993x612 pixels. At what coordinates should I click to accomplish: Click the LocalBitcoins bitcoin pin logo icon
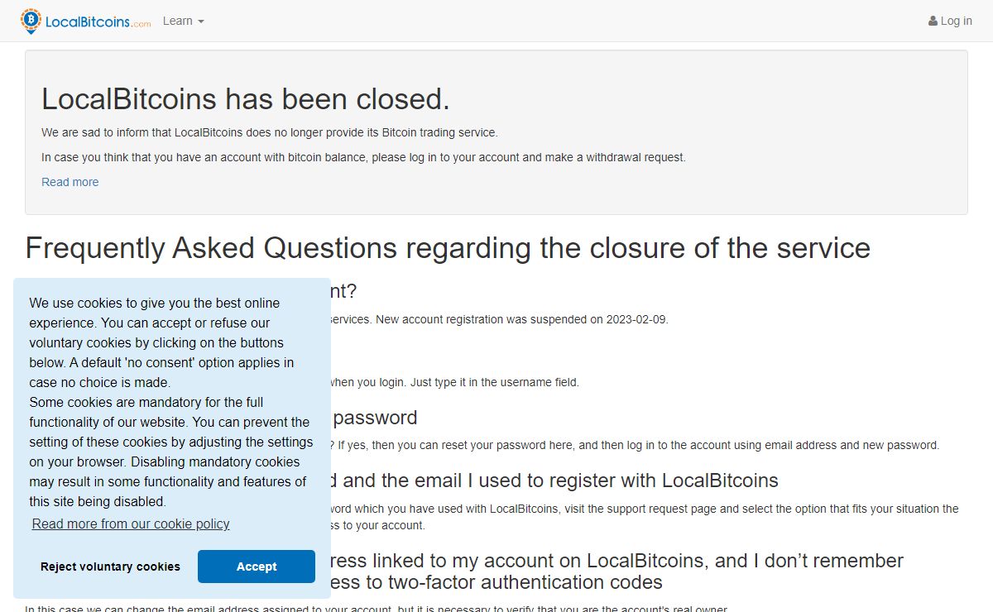click(31, 21)
